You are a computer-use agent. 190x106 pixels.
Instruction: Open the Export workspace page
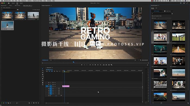coord(21,3)
